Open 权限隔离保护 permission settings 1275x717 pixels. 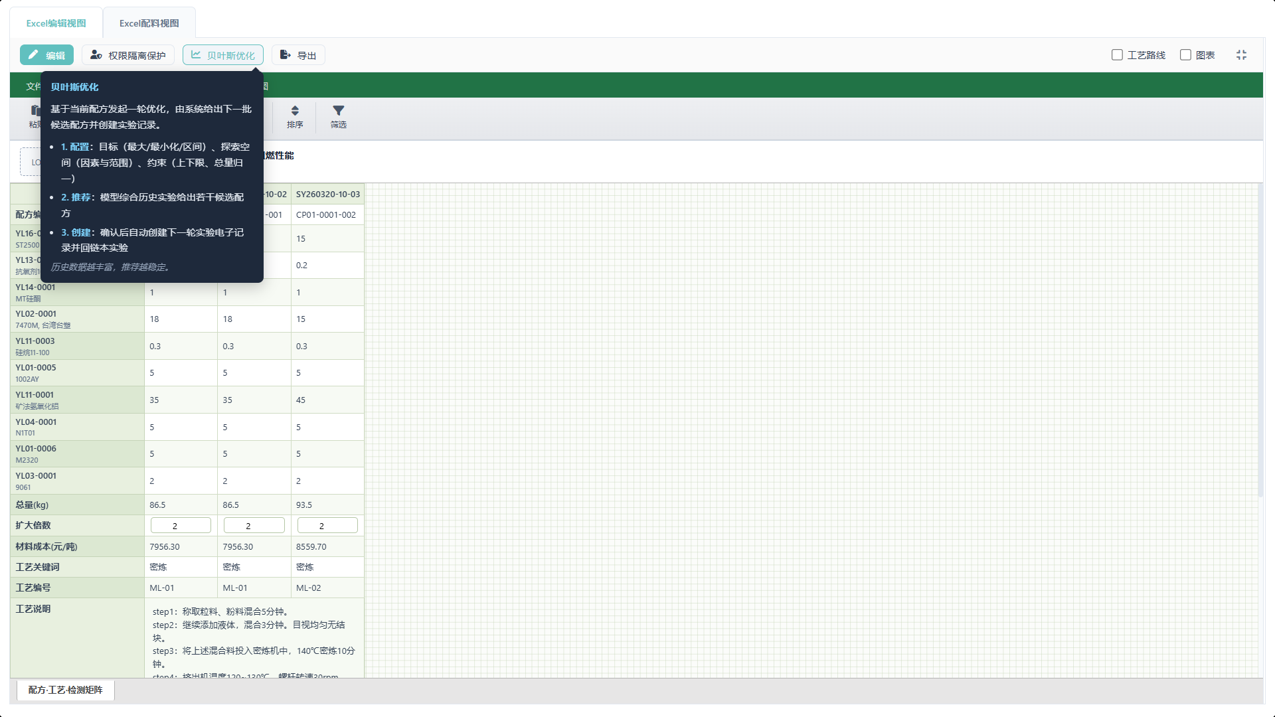[x=128, y=55]
